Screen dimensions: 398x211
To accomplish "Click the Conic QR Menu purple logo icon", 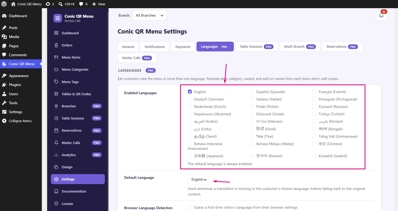I will tap(58, 18).
